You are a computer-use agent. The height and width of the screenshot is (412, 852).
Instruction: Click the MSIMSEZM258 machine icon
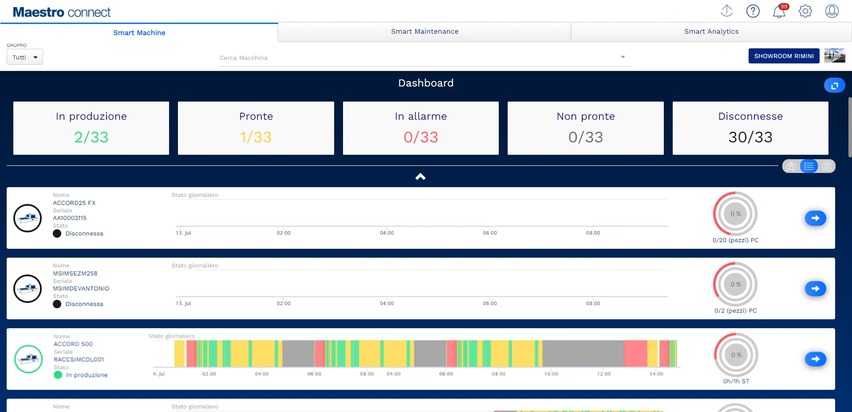point(28,288)
